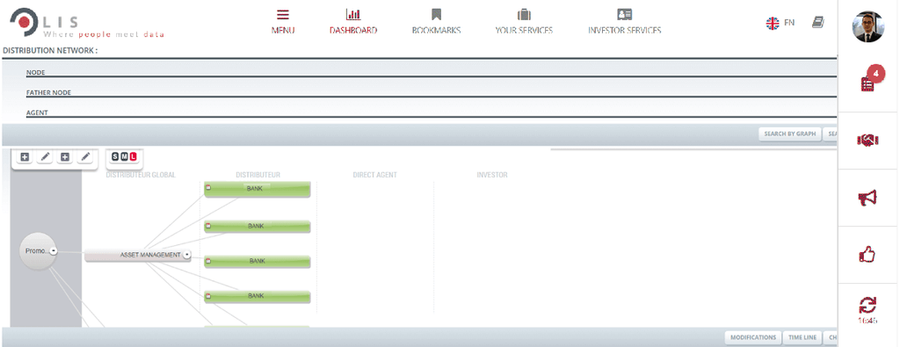Go to the DASHBOARD chart icon
The width and height of the screenshot is (900, 347).
click(353, 14)
